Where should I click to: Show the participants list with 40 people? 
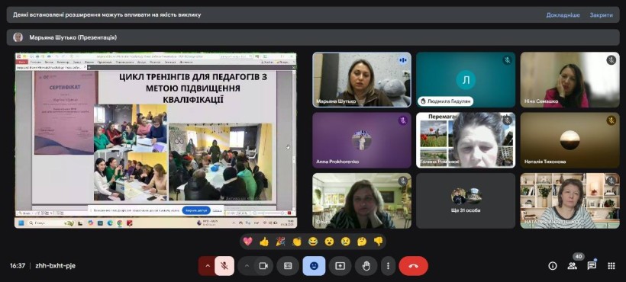(573, 266)
